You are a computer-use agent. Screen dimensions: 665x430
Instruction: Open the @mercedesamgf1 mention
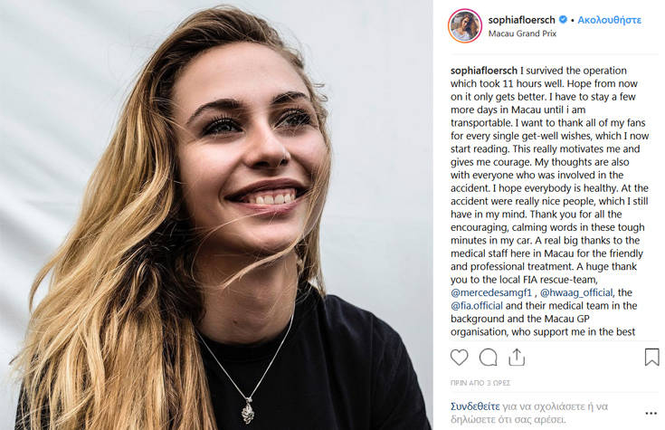[x=493, y=292]
